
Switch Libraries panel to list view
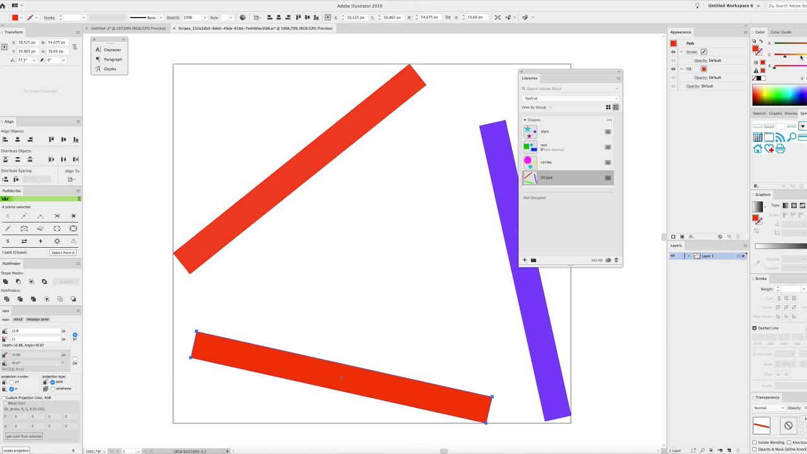(616, 107)
